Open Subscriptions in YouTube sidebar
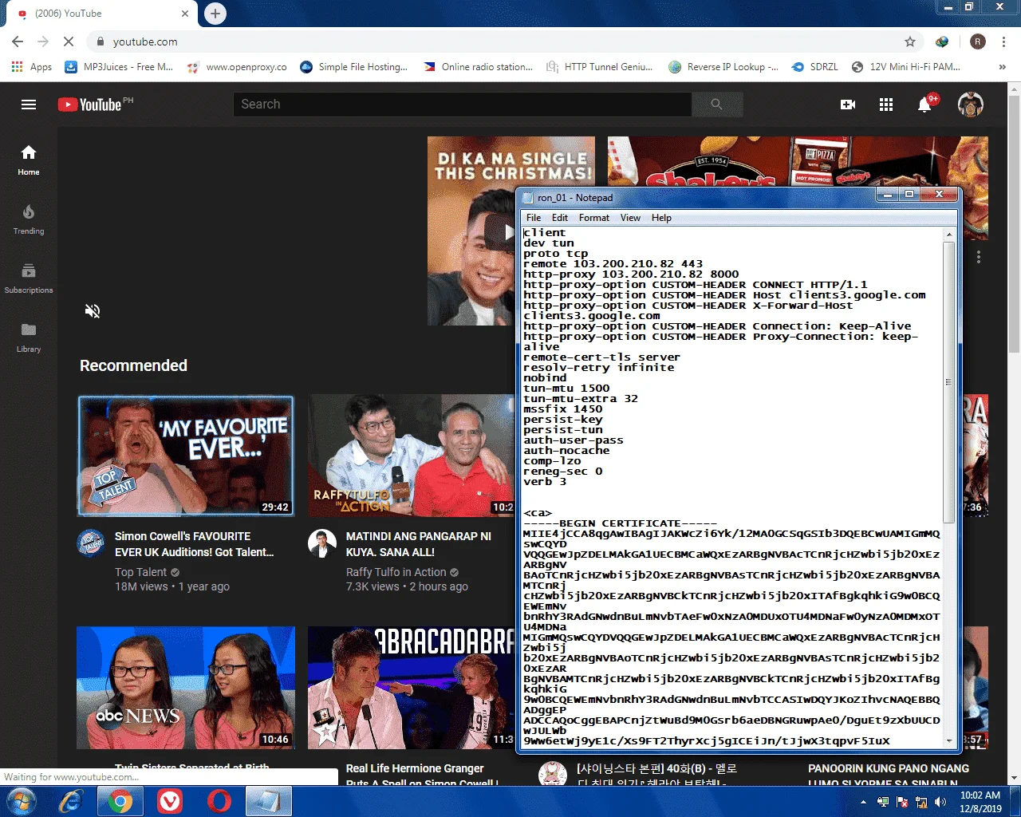The height and width of the screenshot is (817, 1021). (x=29, y=278)
